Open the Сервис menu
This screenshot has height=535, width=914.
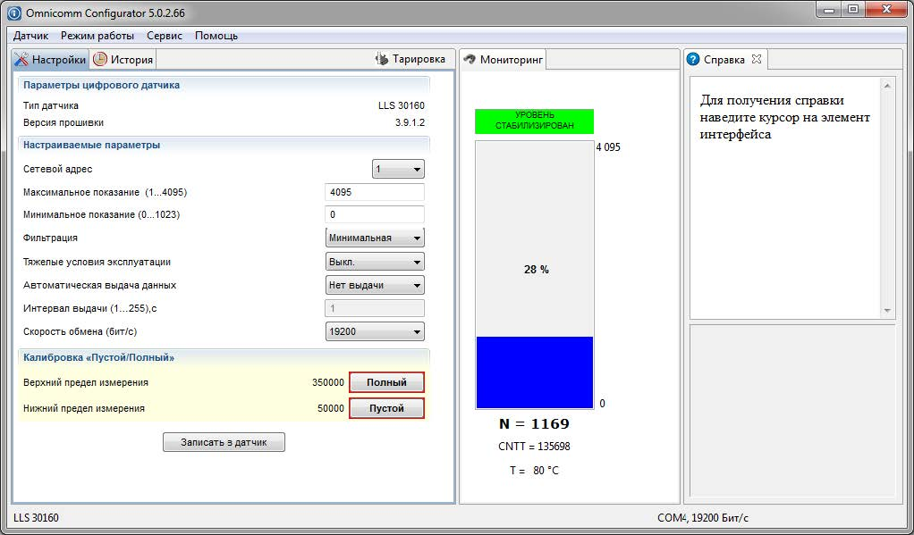[x=165, y=36]
